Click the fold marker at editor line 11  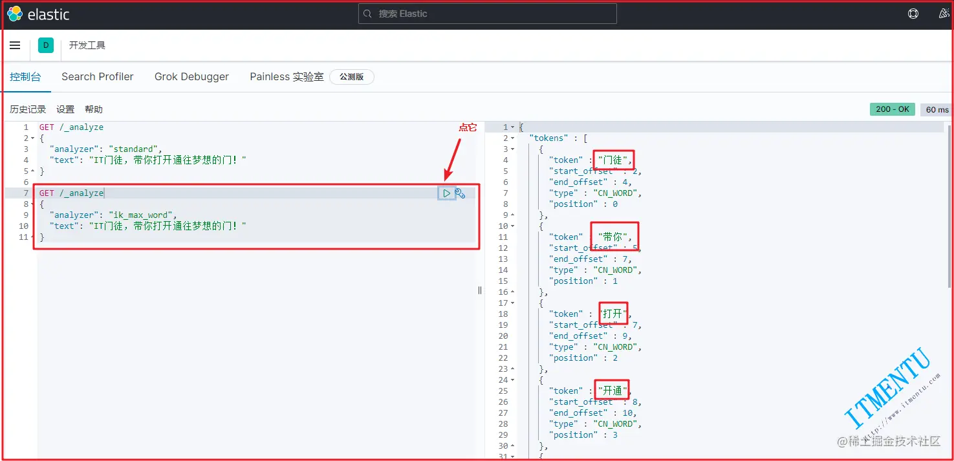(x=32, y=237)
